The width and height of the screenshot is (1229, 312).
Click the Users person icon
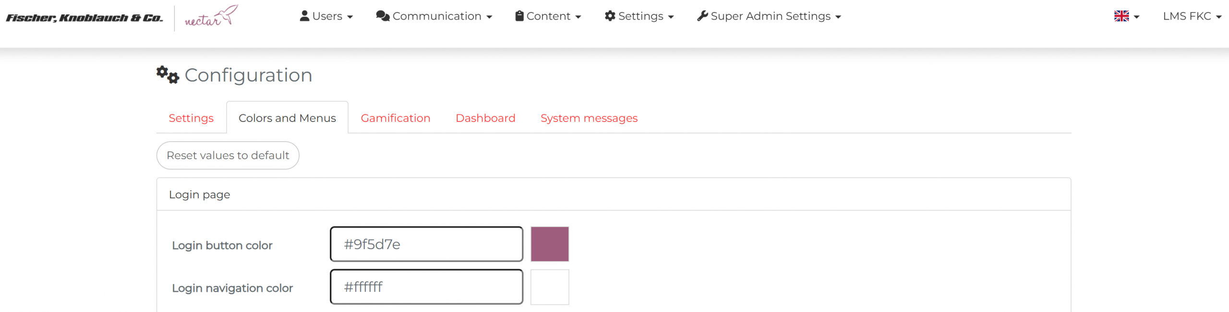click(304, 16)
